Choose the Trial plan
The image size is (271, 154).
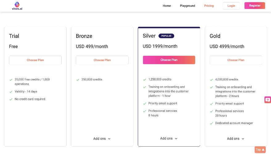[x=35, y=60]
